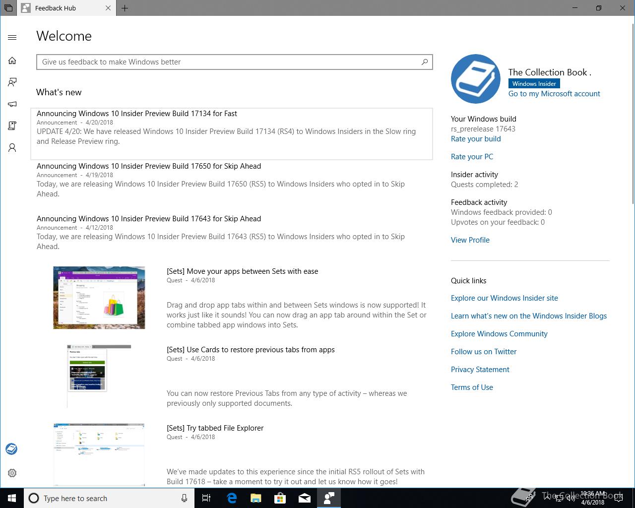The image size is (635, 508).
Task: Open quest Move your apps between Sets title
Action: click(243, 271)
